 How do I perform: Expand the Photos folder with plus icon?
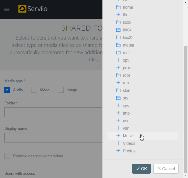click(118, 151)
